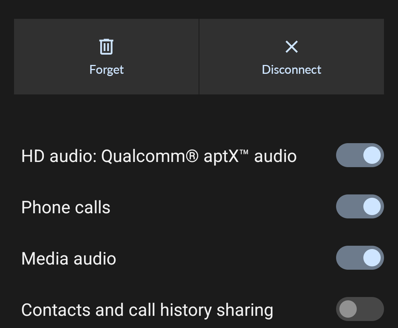The image size is (398, 328).
Task: Click the ® symbol after Qualcomm
Action: (x=192, y=156)
